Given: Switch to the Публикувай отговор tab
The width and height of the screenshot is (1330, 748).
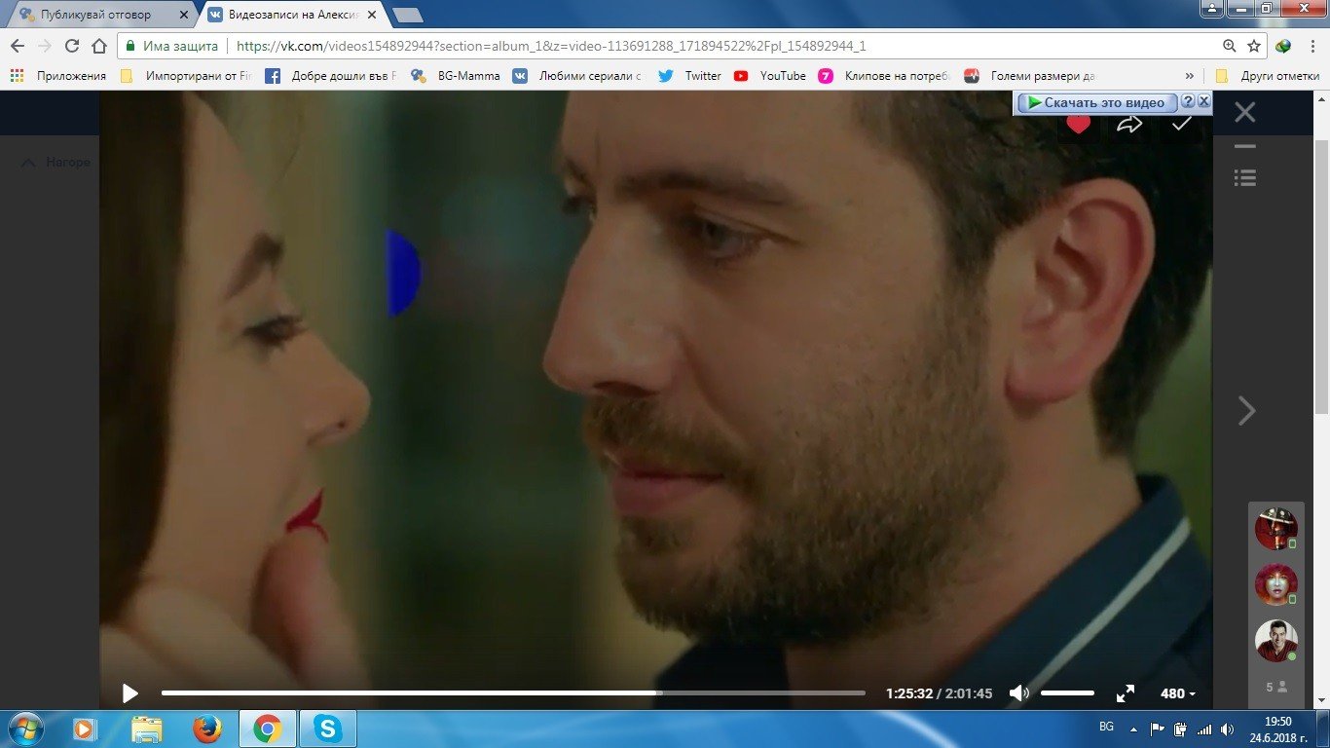Looking at the screenshot, I should [95, 16].
